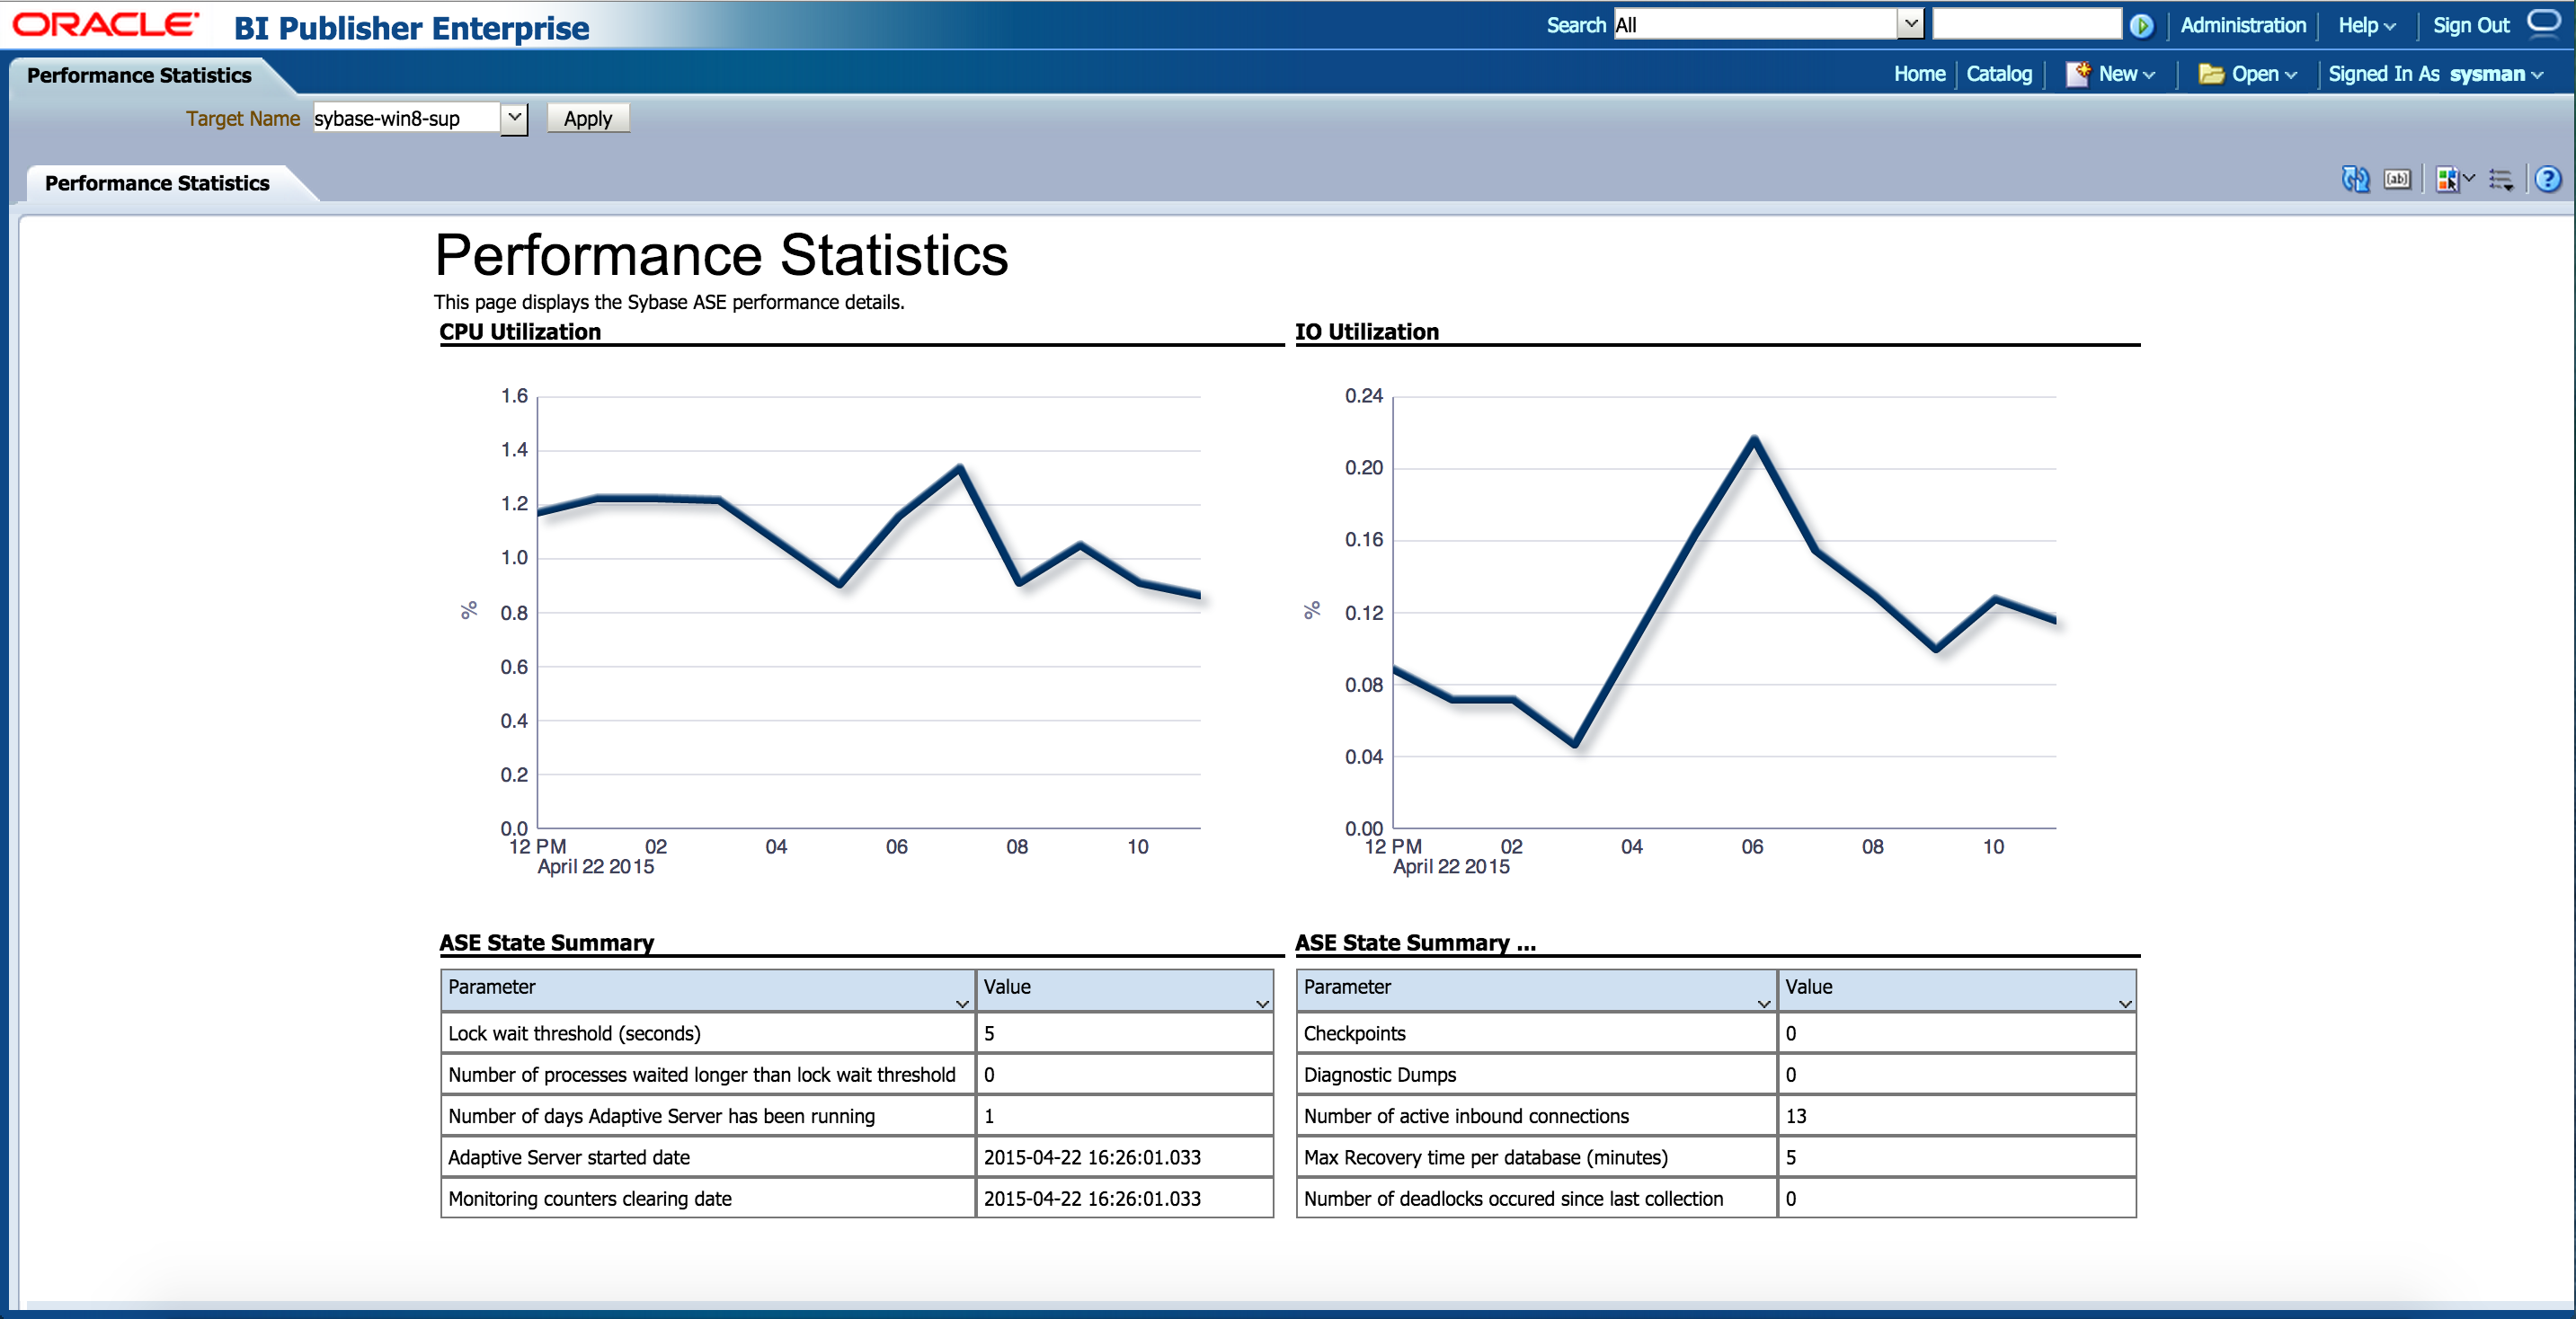2576x1319 pixels.
Task: Click the Home menu item
Action: coord(1920,71)
